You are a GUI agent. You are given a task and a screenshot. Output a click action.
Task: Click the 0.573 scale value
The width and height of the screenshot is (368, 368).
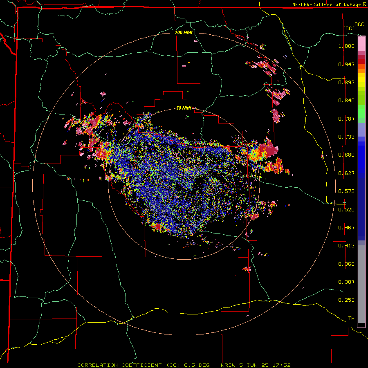click(346, 191)
